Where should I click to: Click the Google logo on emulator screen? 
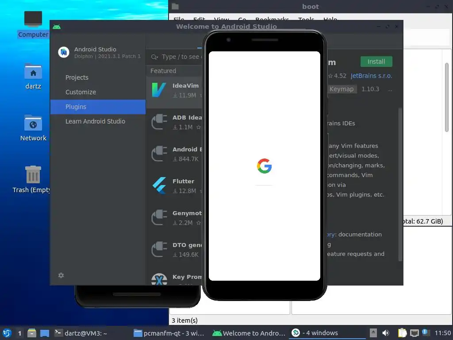pos(265,166)
